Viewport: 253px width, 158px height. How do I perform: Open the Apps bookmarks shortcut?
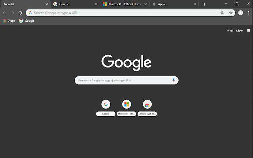pos(9,21)
